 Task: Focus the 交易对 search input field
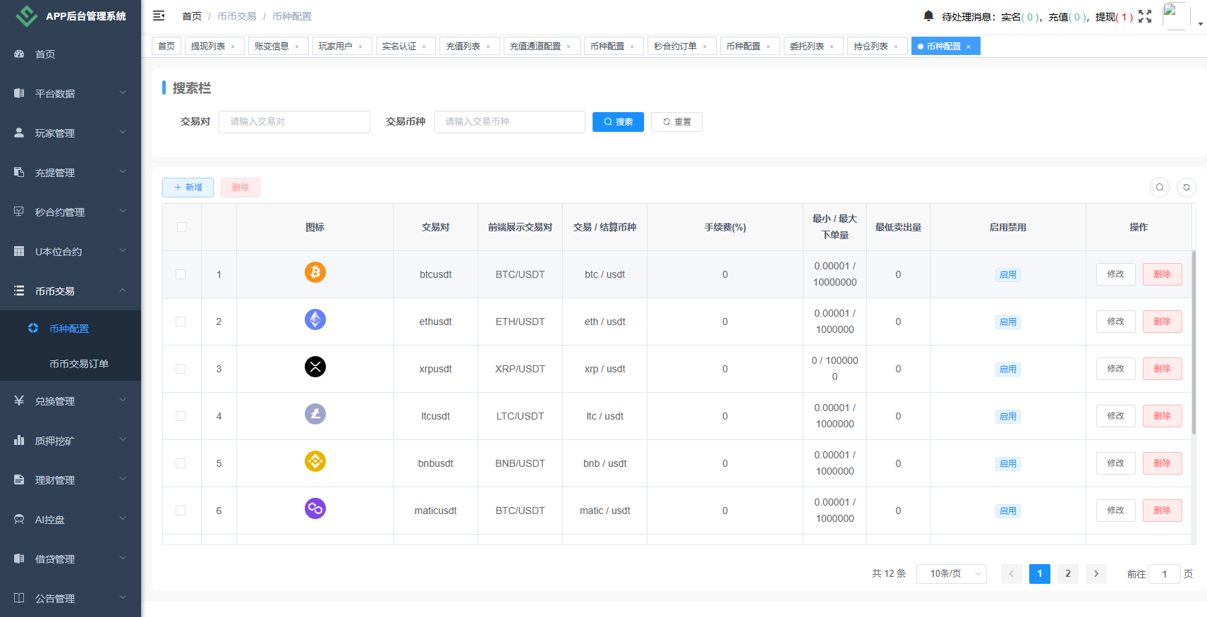click(x=294, y=122)
